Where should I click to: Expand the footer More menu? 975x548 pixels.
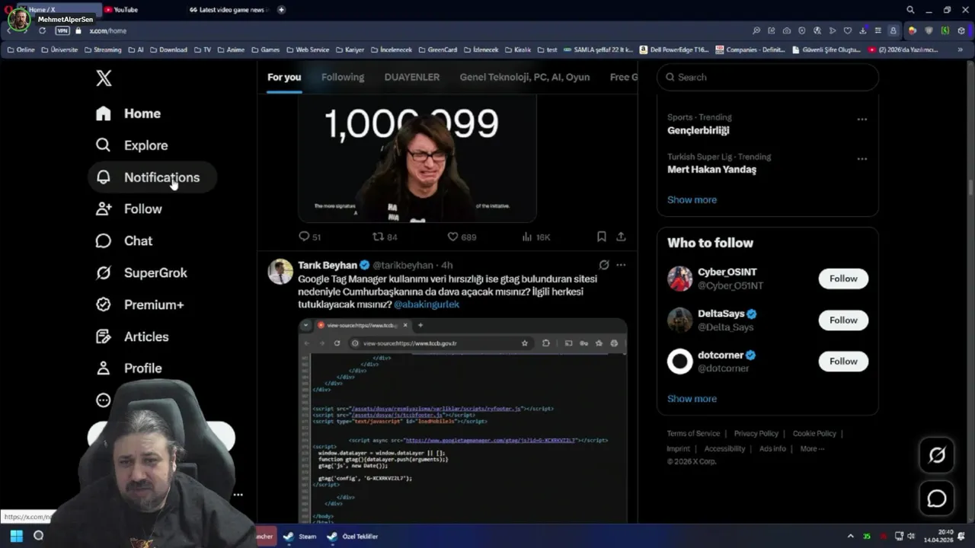pos(812,448)
